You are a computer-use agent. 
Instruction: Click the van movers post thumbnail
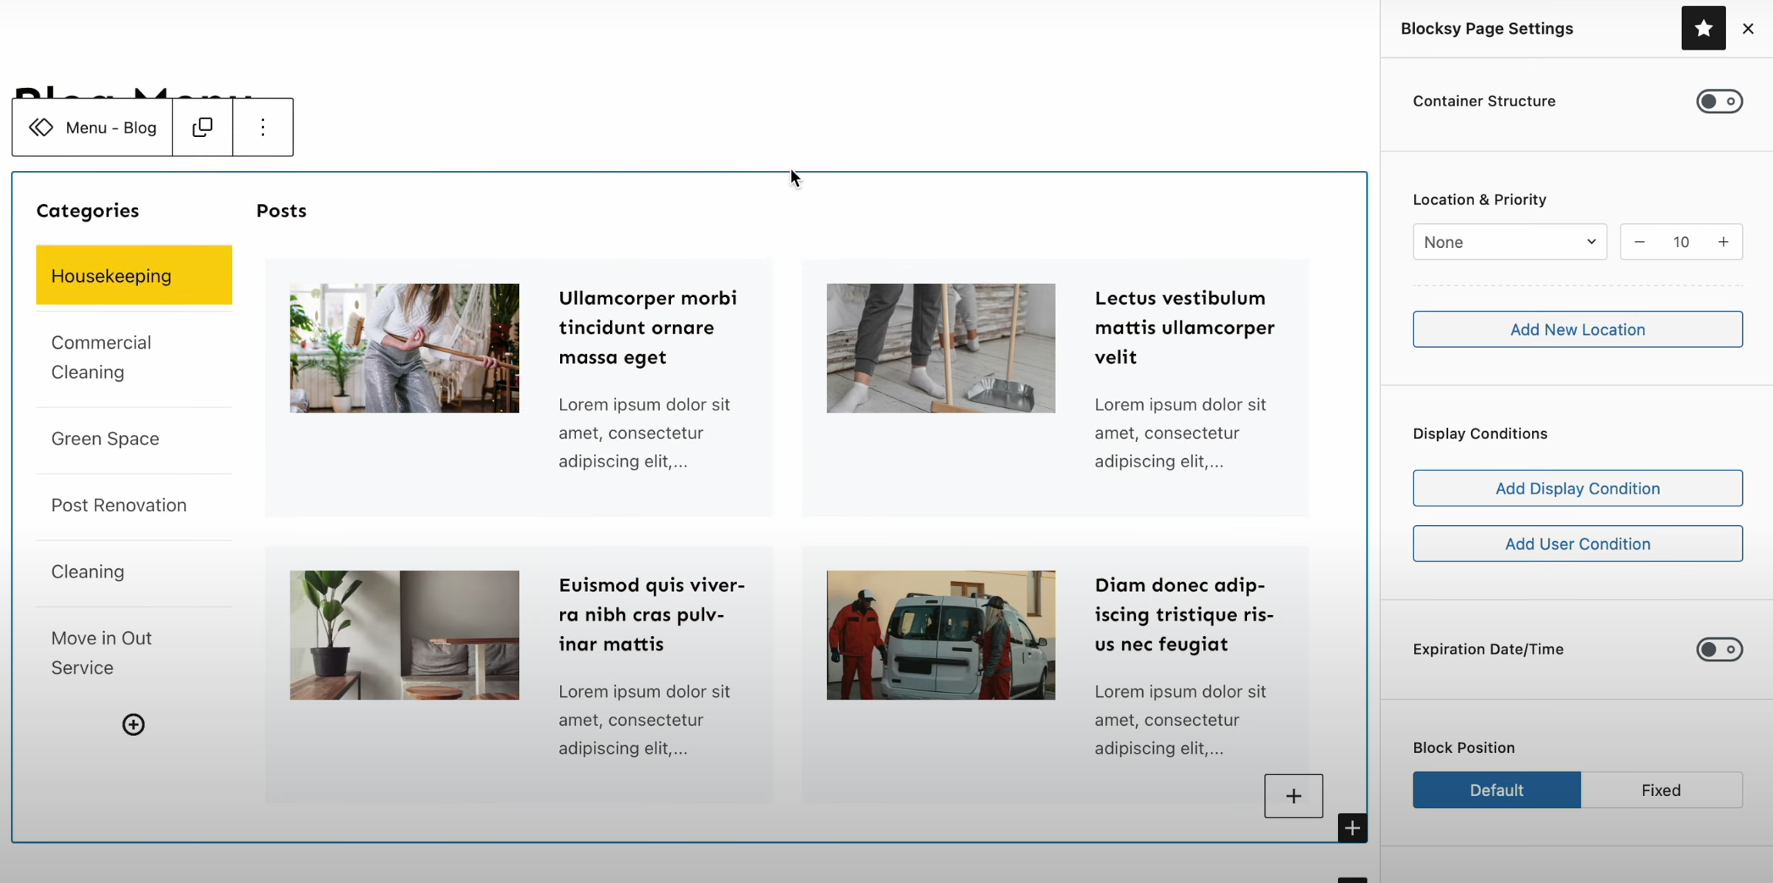tap(940, 635)
